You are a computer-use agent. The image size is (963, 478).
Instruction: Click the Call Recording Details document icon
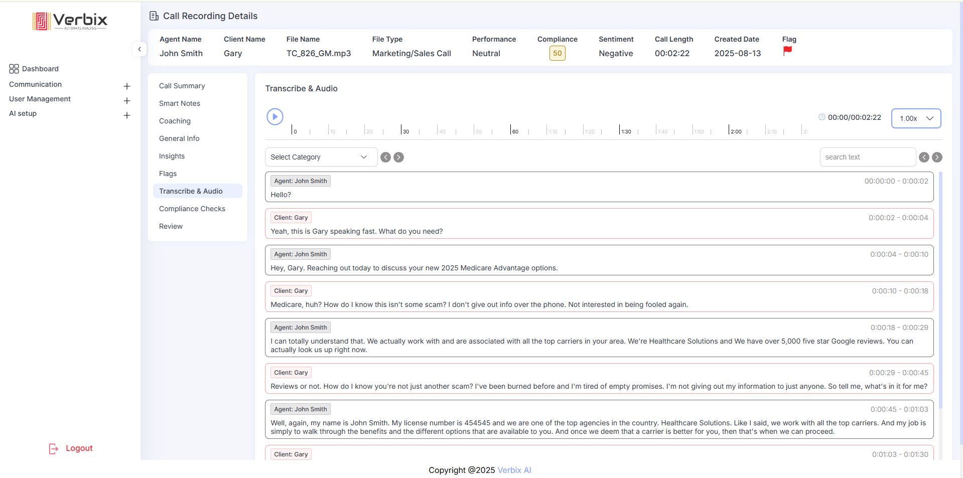click(154, 16)
